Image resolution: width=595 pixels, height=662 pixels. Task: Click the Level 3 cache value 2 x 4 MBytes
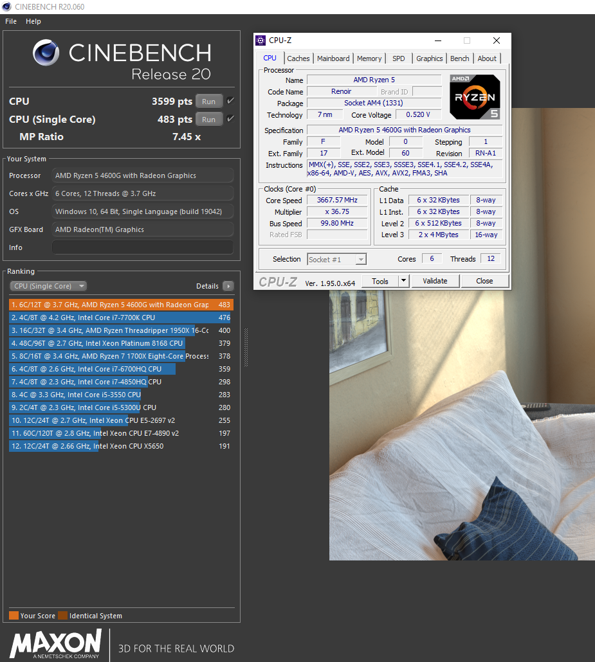point(438,235)
